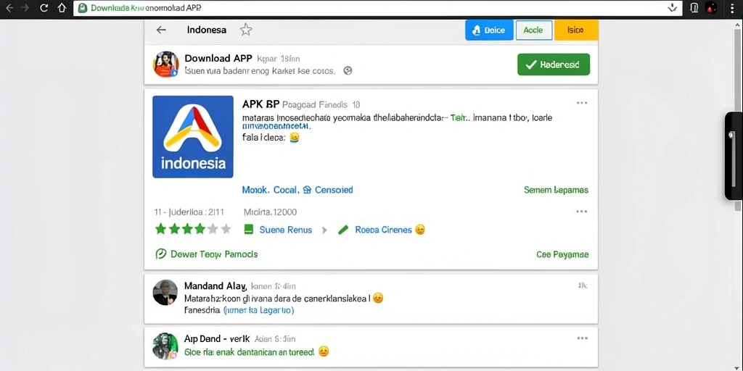Click the Dewer Teoy Pamods clock icon
Screen dimensions: 743x371
click(x=161, y=254)
